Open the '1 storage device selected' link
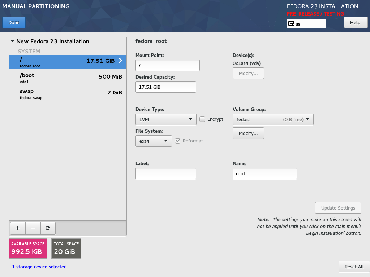The image size is (370, 277). click(x=39, y=267)
